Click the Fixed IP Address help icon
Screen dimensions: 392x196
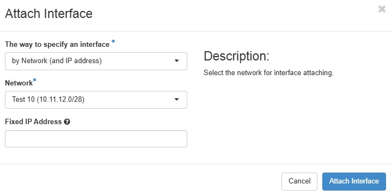67,122
